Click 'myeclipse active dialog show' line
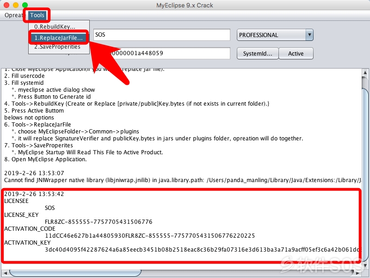370x278 pixels. click(x=53, y=90)
